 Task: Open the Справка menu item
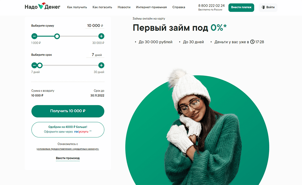[179, 7]
